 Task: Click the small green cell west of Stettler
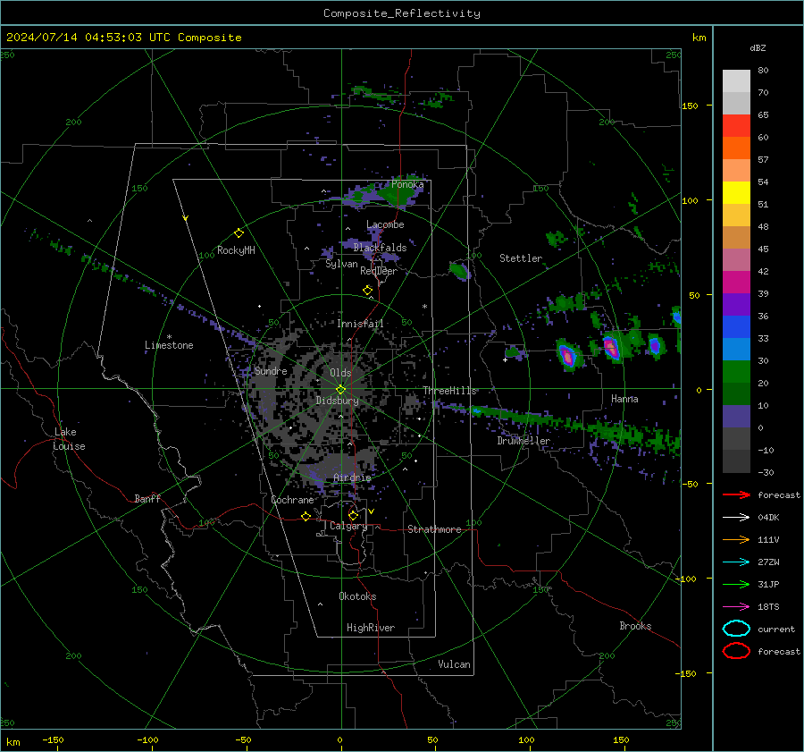459,271
